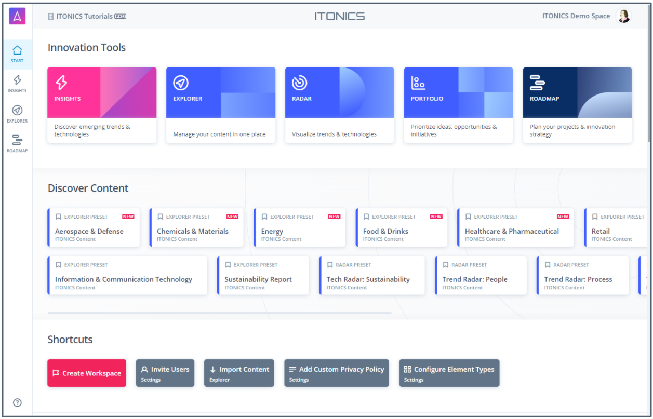The width and height of the screenshot is (653, 419).
Task: Click the ITONICS wordmark in the header
Action: pyautogui.click(x=340, y=16)
